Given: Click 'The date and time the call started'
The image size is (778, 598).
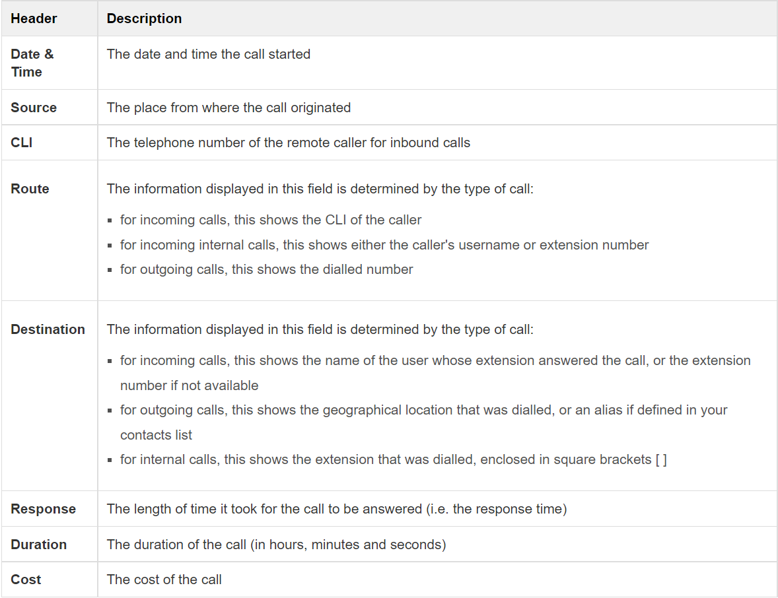Looking at the screenshot, I should coord(209,54).
